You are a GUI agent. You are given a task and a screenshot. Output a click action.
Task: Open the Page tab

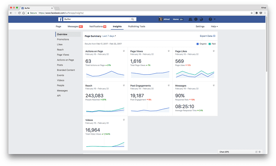click(x=58, y=26)
